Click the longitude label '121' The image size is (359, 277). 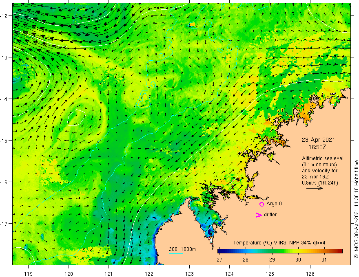pos(109,274)
